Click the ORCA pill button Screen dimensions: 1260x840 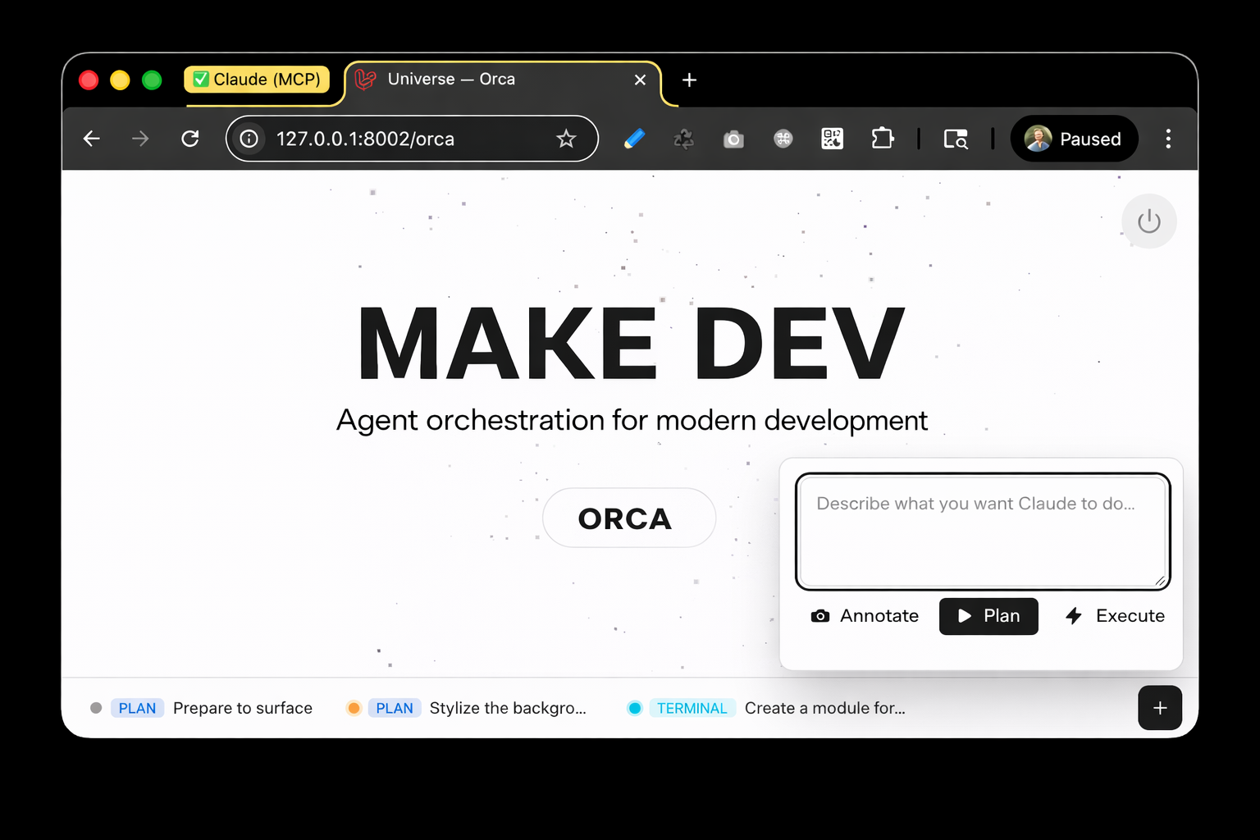pos(628,518)
